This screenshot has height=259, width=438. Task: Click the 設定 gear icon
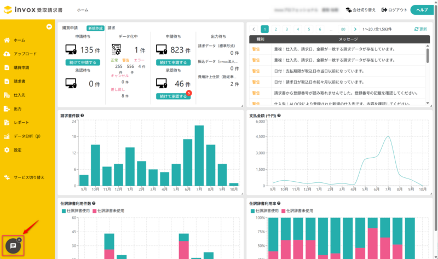[7, 149]
